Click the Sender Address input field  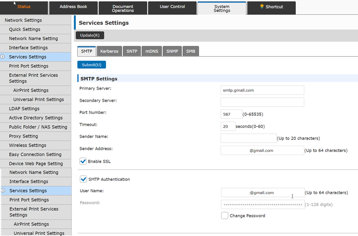point(262,150)
